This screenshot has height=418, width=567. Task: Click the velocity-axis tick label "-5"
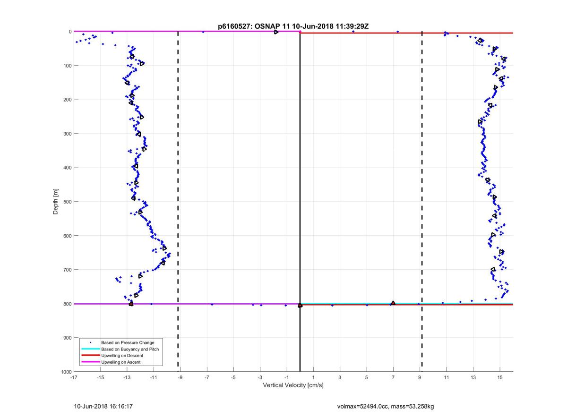pyautogui.click(x=233, y=377)
